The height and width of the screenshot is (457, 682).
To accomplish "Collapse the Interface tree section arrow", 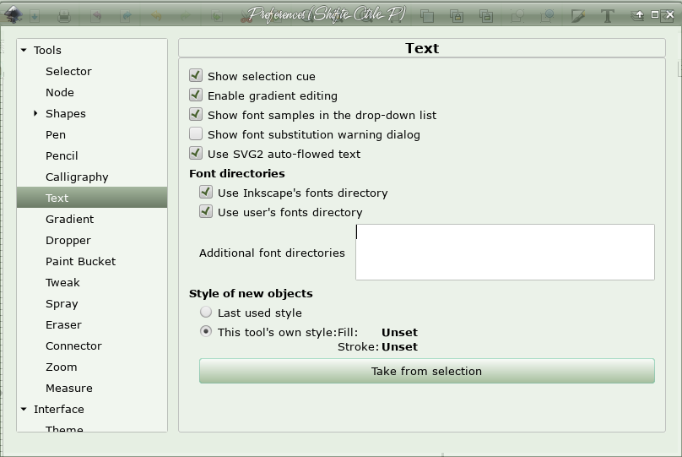I will click(x=24, y=409).
